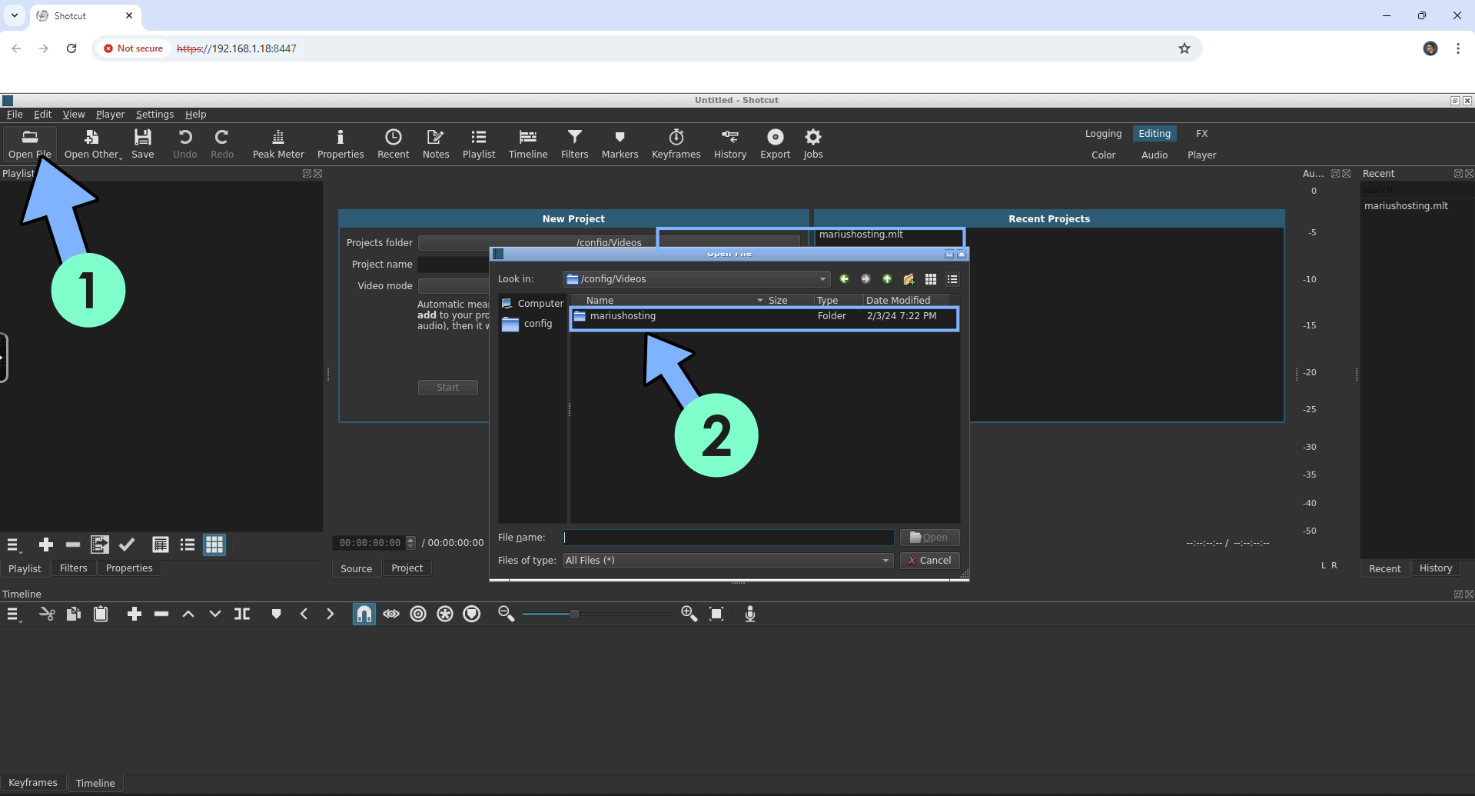Adjust the timecode spinner arrows

click(410, 543)
